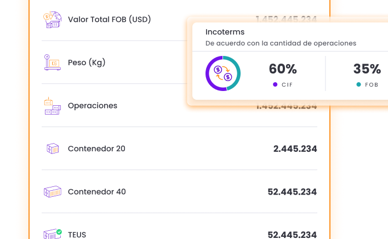Select the Operaciones row label

click(x=93, y=106)
